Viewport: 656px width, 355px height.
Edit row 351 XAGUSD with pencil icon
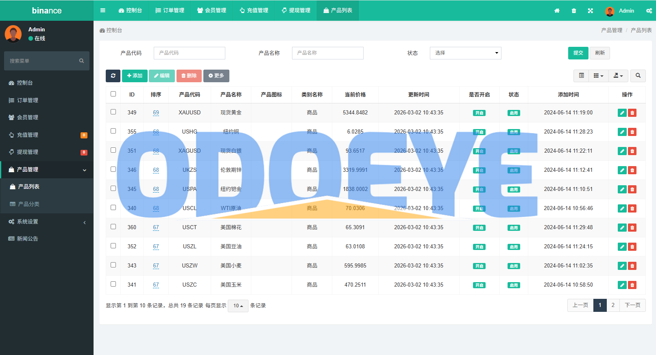pos(622,151)
